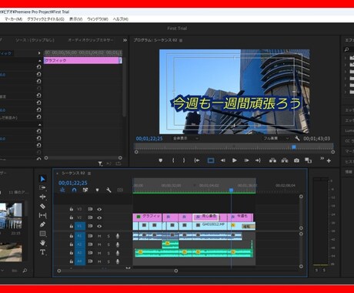Toggle safe margins in Program monitor
The height and width of the screenshot is (293, 354).
(211, 160)
